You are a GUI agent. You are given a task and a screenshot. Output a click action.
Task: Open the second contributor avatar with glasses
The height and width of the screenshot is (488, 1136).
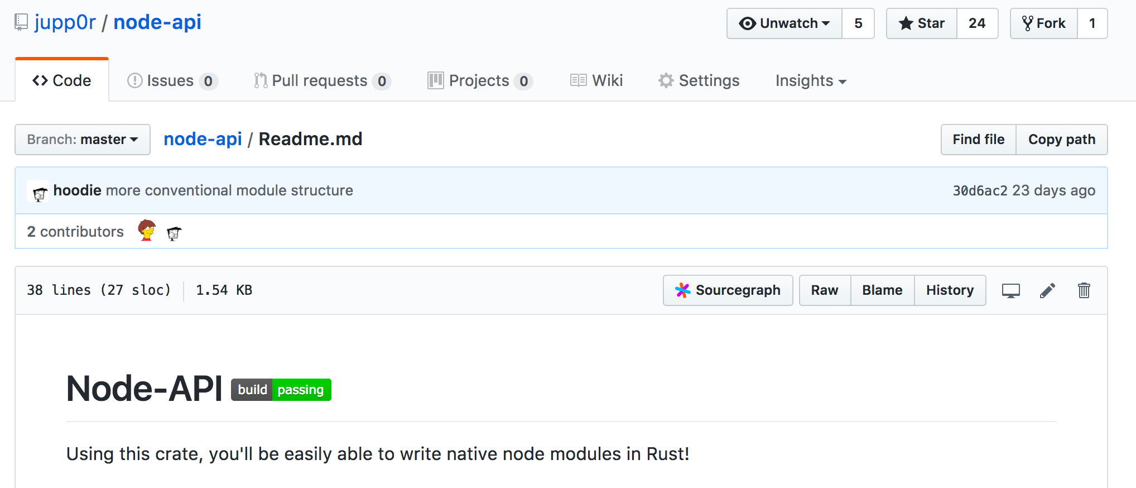pos(174,233)
